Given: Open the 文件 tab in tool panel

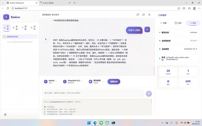Looking at the screenshot, I should pyautogui.click(x=178, y=23).
